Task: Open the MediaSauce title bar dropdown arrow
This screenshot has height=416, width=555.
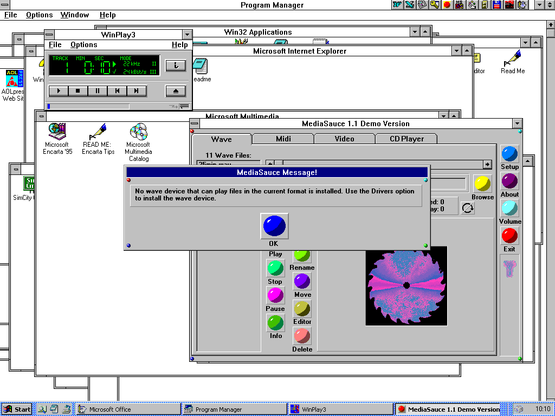Action: click(517, 123)
